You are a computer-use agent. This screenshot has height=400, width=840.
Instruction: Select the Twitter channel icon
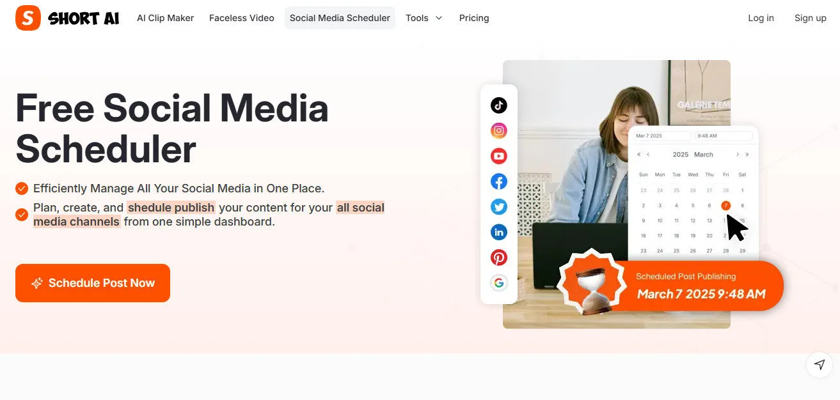click(499, 206)
